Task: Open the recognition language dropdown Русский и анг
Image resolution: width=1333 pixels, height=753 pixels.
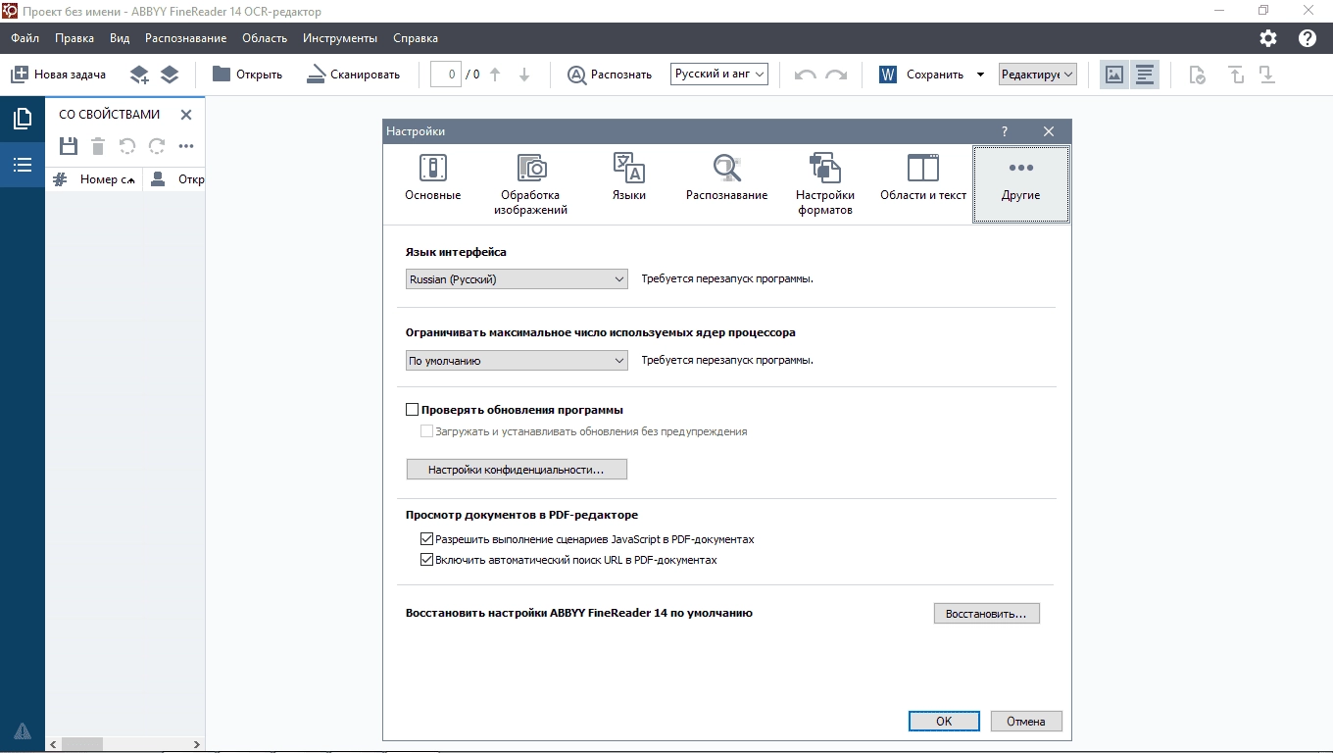Action: [719, 75]
